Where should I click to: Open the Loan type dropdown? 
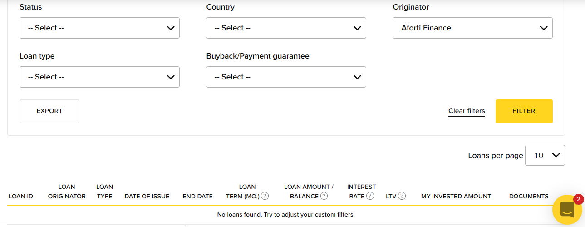[99, 77]
